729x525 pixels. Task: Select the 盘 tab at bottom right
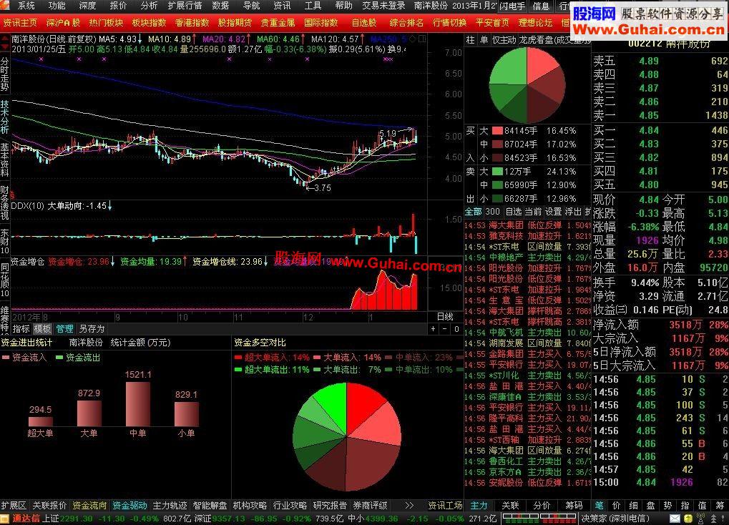pyautogui.click(x=650, y=505)
